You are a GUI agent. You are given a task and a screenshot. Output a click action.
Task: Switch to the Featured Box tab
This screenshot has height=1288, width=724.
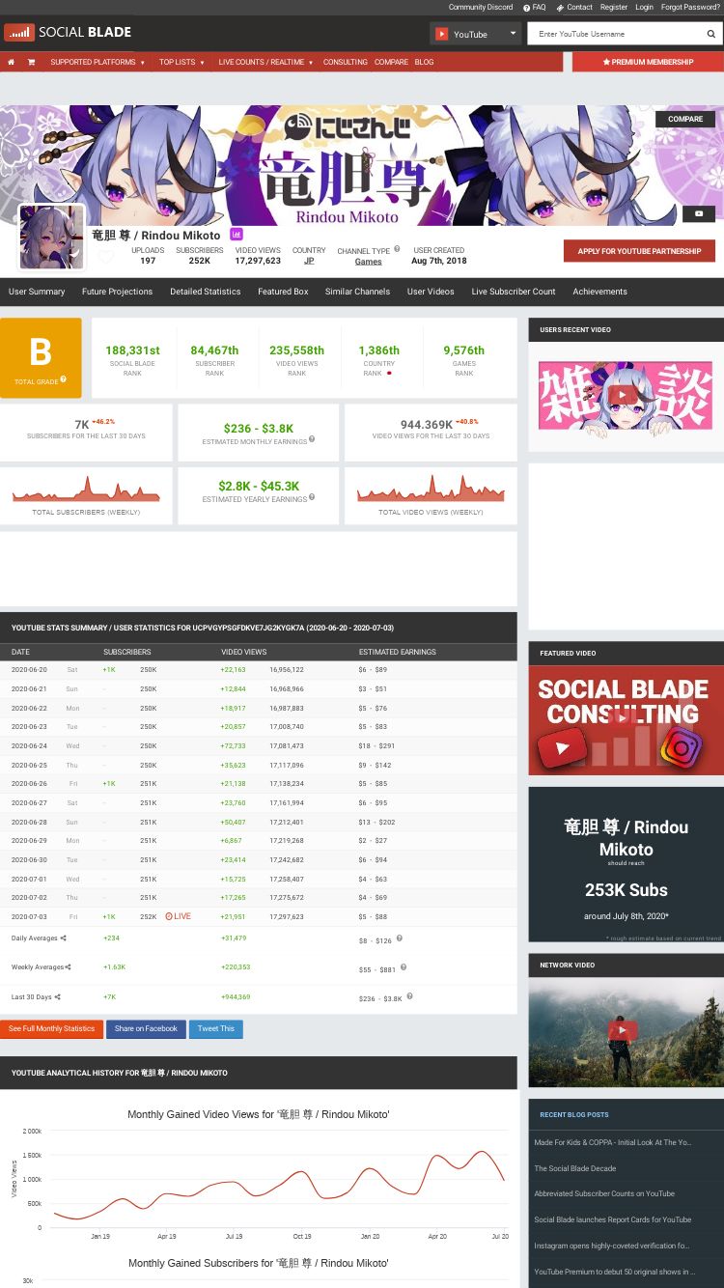click(x=283, y=292)
